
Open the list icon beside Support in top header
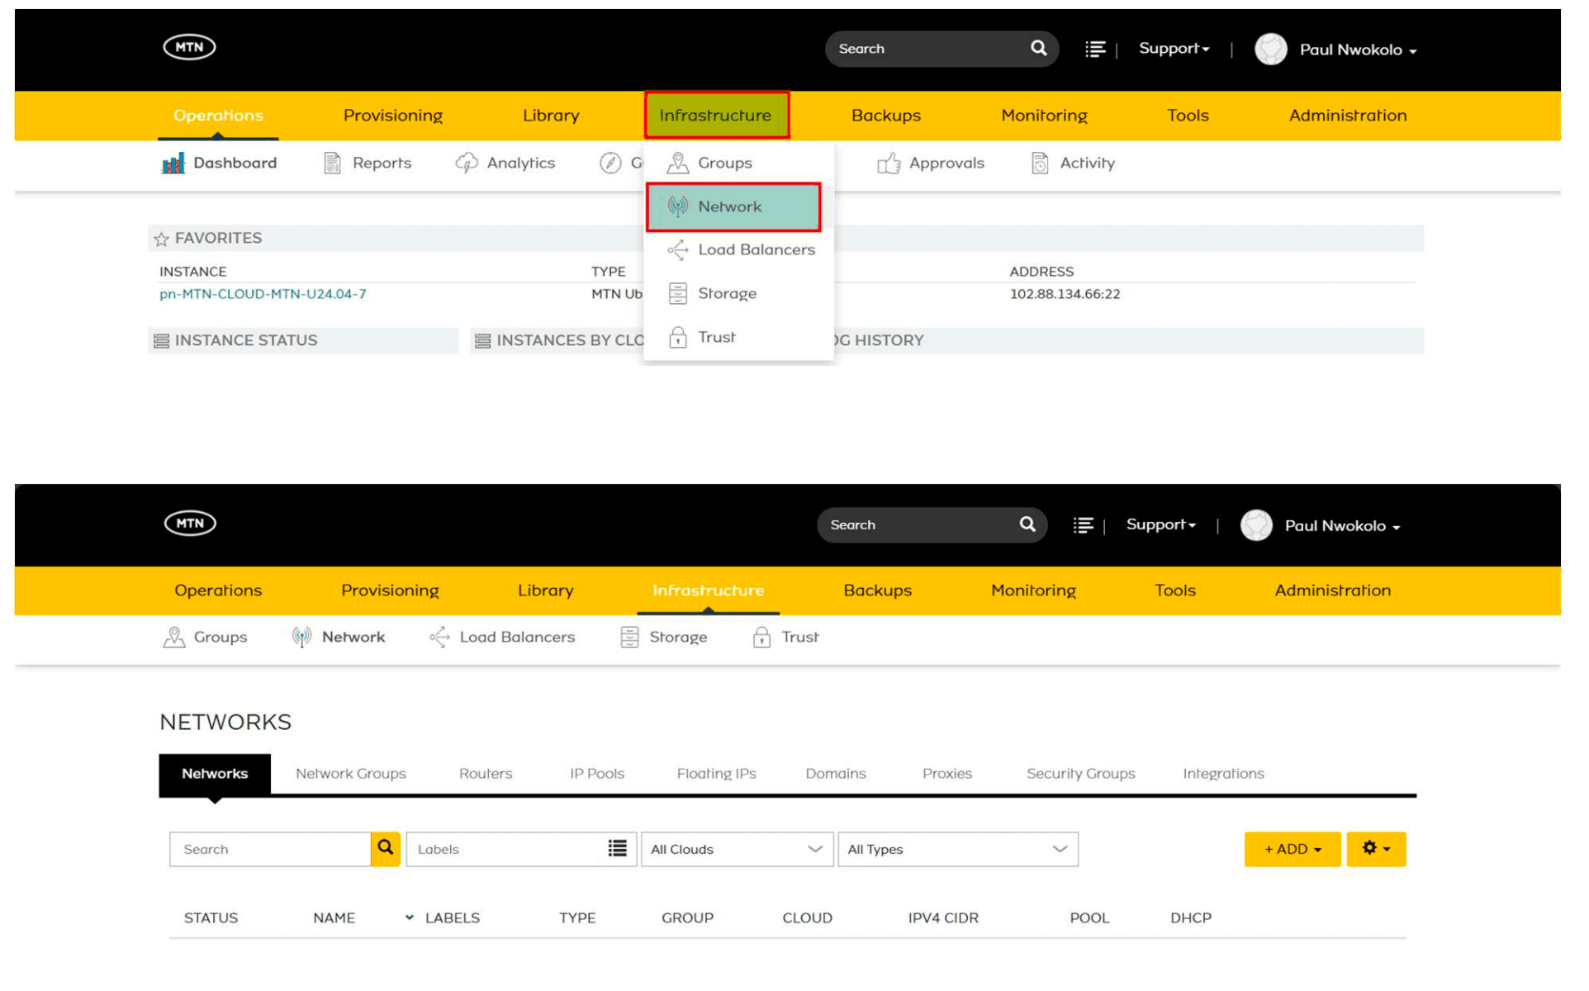click(x=1094, y=49)
